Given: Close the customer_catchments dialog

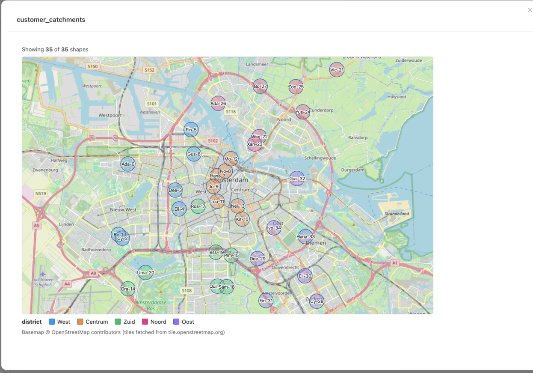Looking at the screenshot, I should click(530, 10).
